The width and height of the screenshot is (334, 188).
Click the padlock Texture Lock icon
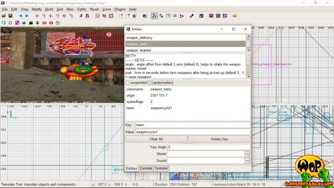pos(201,16)
